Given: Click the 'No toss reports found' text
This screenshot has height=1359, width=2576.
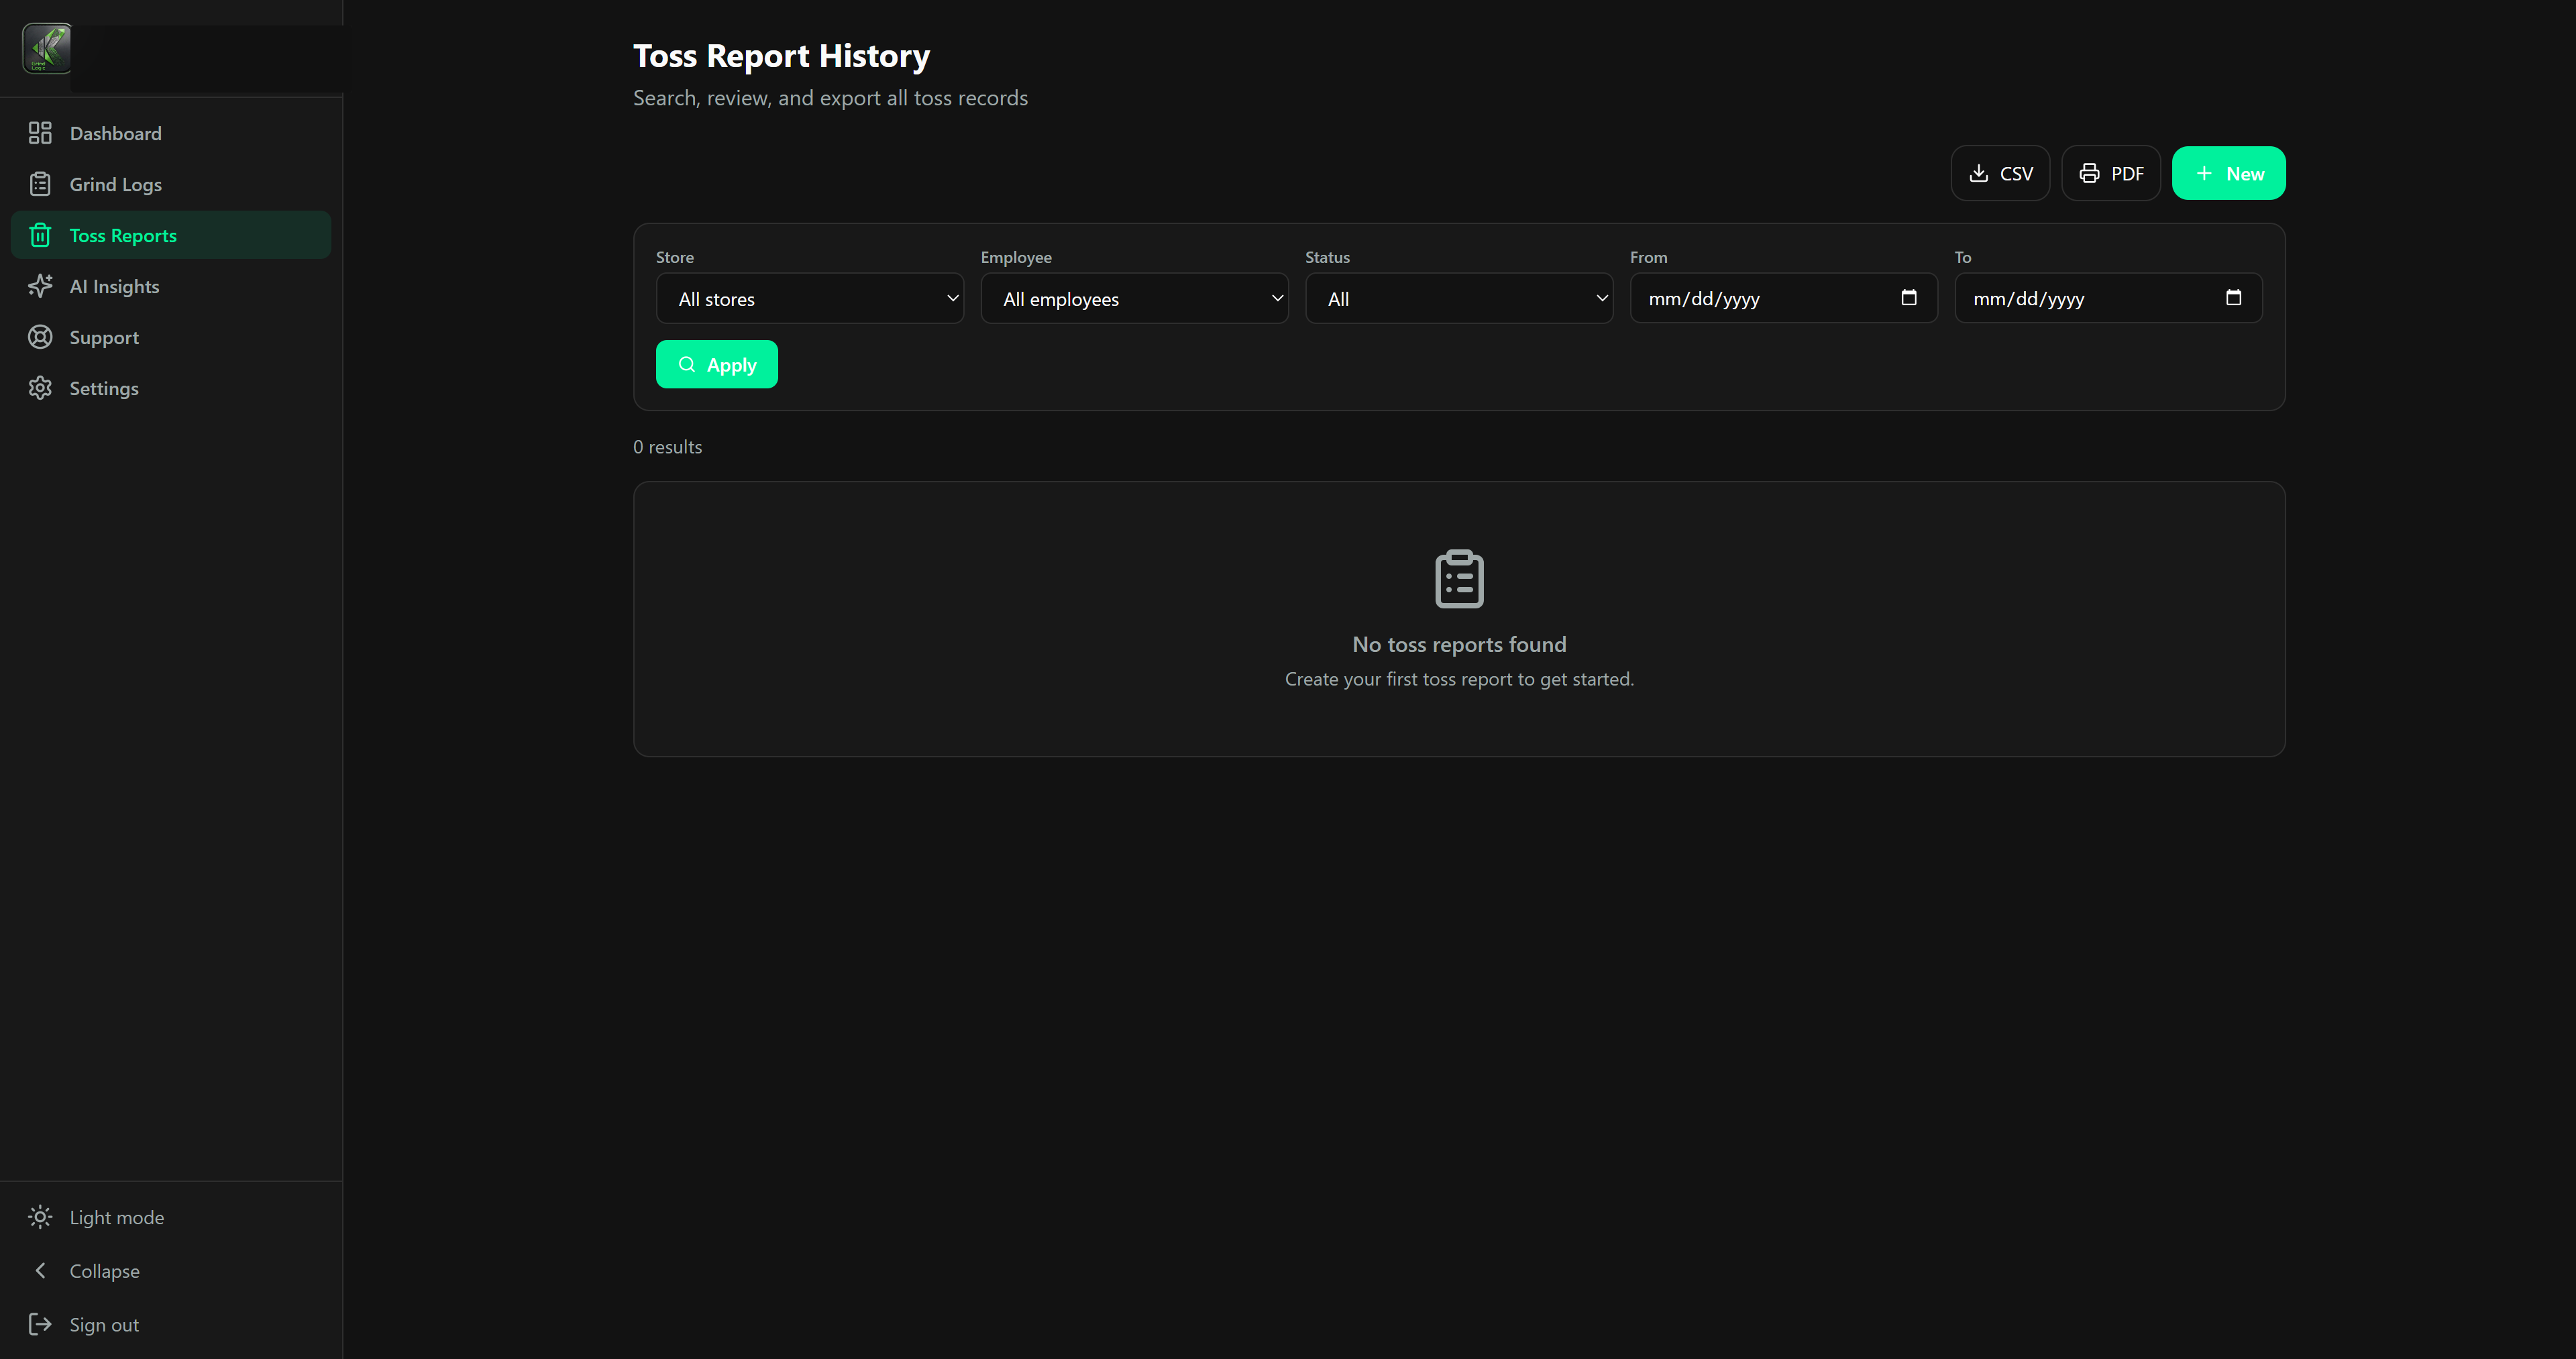Looking at the screenshot, I should point(1459,644).
